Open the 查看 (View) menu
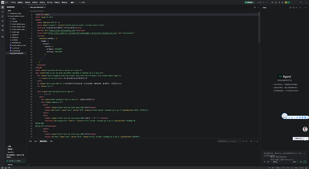 [x=35, y=2]
